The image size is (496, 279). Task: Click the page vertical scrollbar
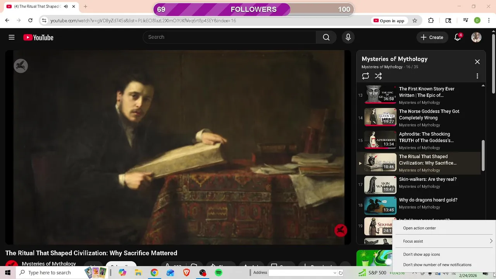coord(493,64)
